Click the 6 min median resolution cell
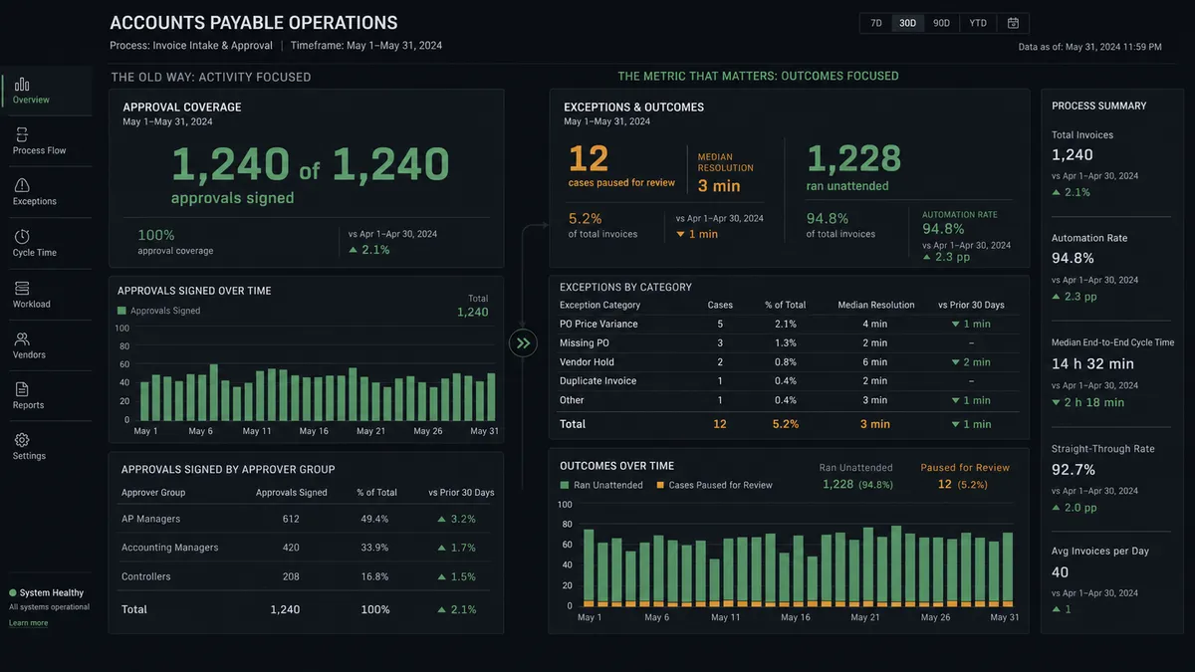The image size is (1195, 672). [876, 362]
